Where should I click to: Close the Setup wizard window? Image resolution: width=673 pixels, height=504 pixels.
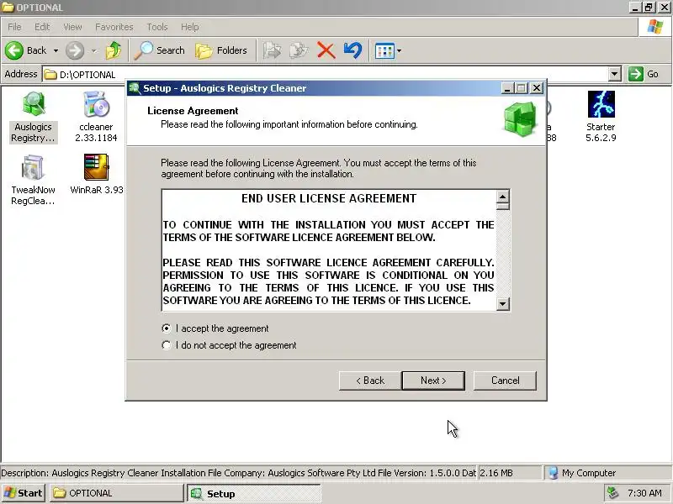tap(537, 88)
